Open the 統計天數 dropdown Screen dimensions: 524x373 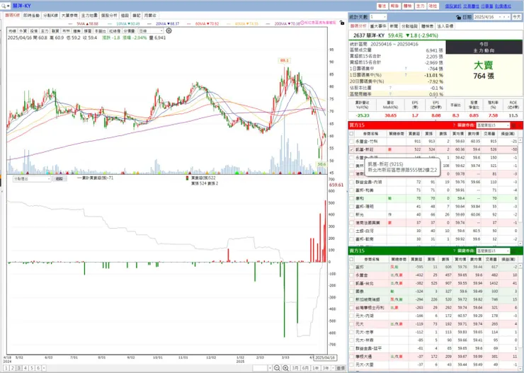[378, 17]
